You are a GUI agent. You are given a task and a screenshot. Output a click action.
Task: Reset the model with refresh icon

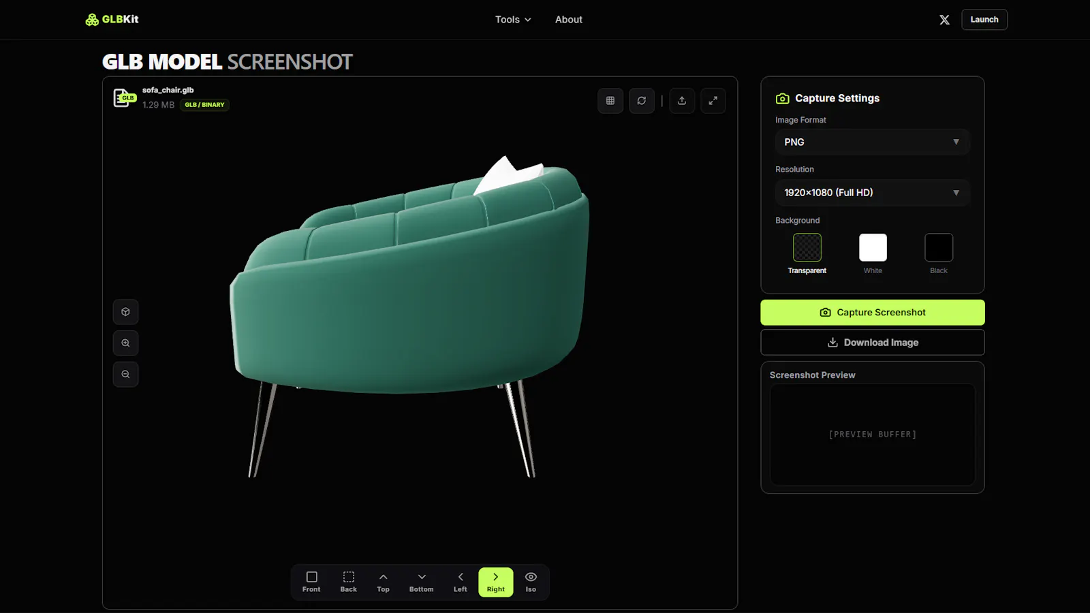click(642, 101)
